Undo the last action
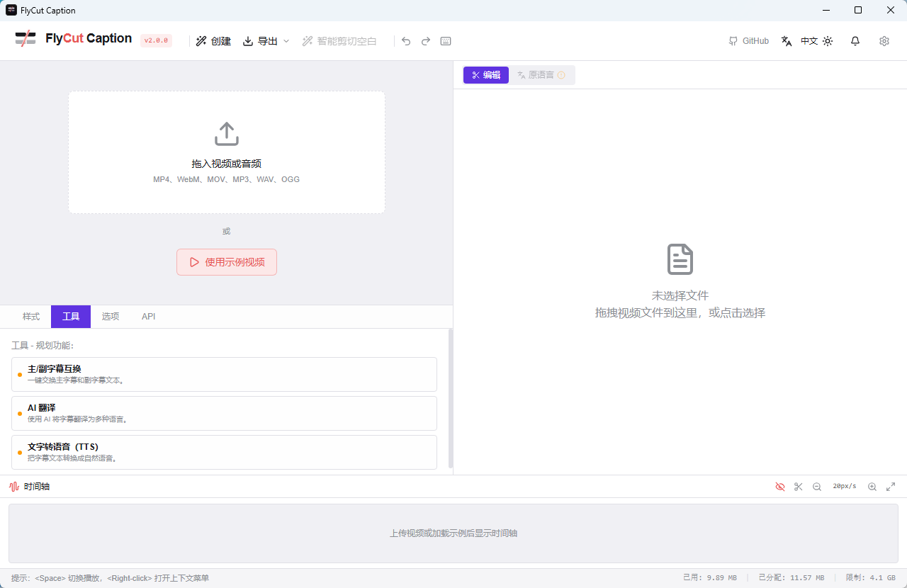Screen dimensions: 907x588 406,41
